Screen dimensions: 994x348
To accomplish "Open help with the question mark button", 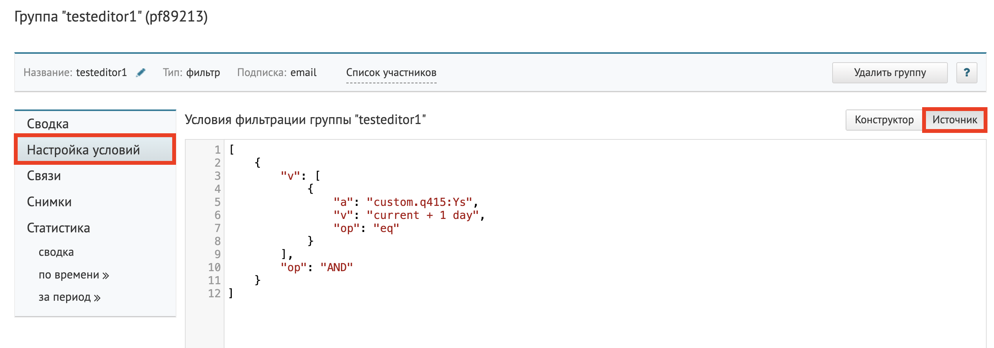I will click(x=967, y=73).
